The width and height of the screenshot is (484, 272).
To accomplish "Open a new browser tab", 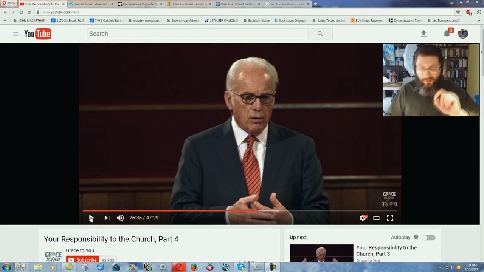I will pos(315,4).
